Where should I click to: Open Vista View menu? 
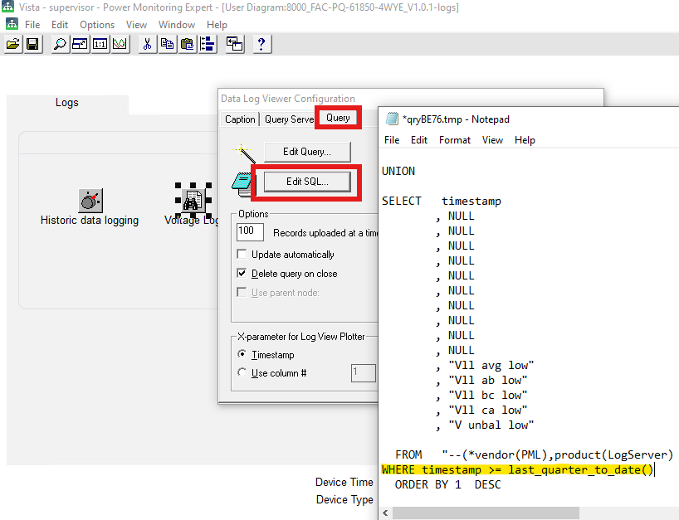[x=136, y=25]
